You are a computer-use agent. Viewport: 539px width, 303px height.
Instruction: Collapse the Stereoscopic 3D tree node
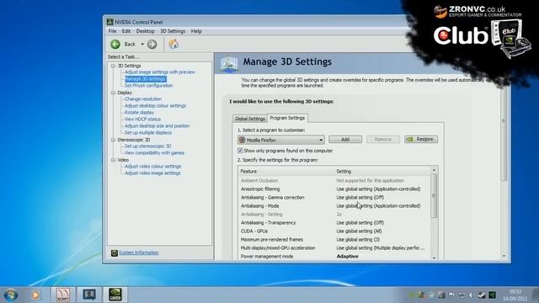tap(113, 140)
